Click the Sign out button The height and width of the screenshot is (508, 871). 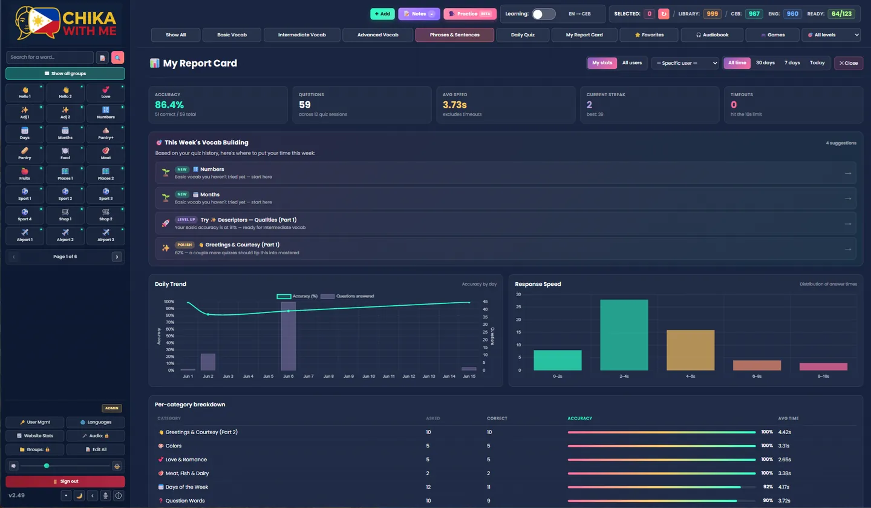pyautogui.click(x=65, y=481)
